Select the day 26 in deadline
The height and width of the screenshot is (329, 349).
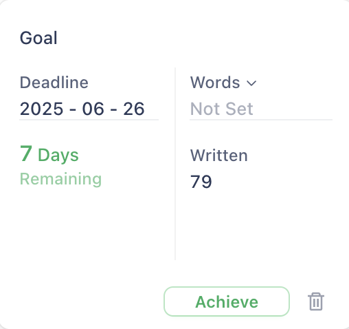pos(134,109)
